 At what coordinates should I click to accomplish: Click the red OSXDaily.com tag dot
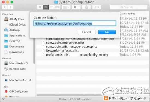tap(6, 91)
